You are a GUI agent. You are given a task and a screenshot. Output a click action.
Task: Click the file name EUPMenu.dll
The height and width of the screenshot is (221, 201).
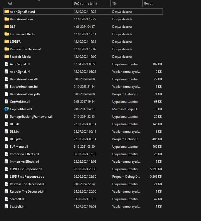click(x=19, y=146)
